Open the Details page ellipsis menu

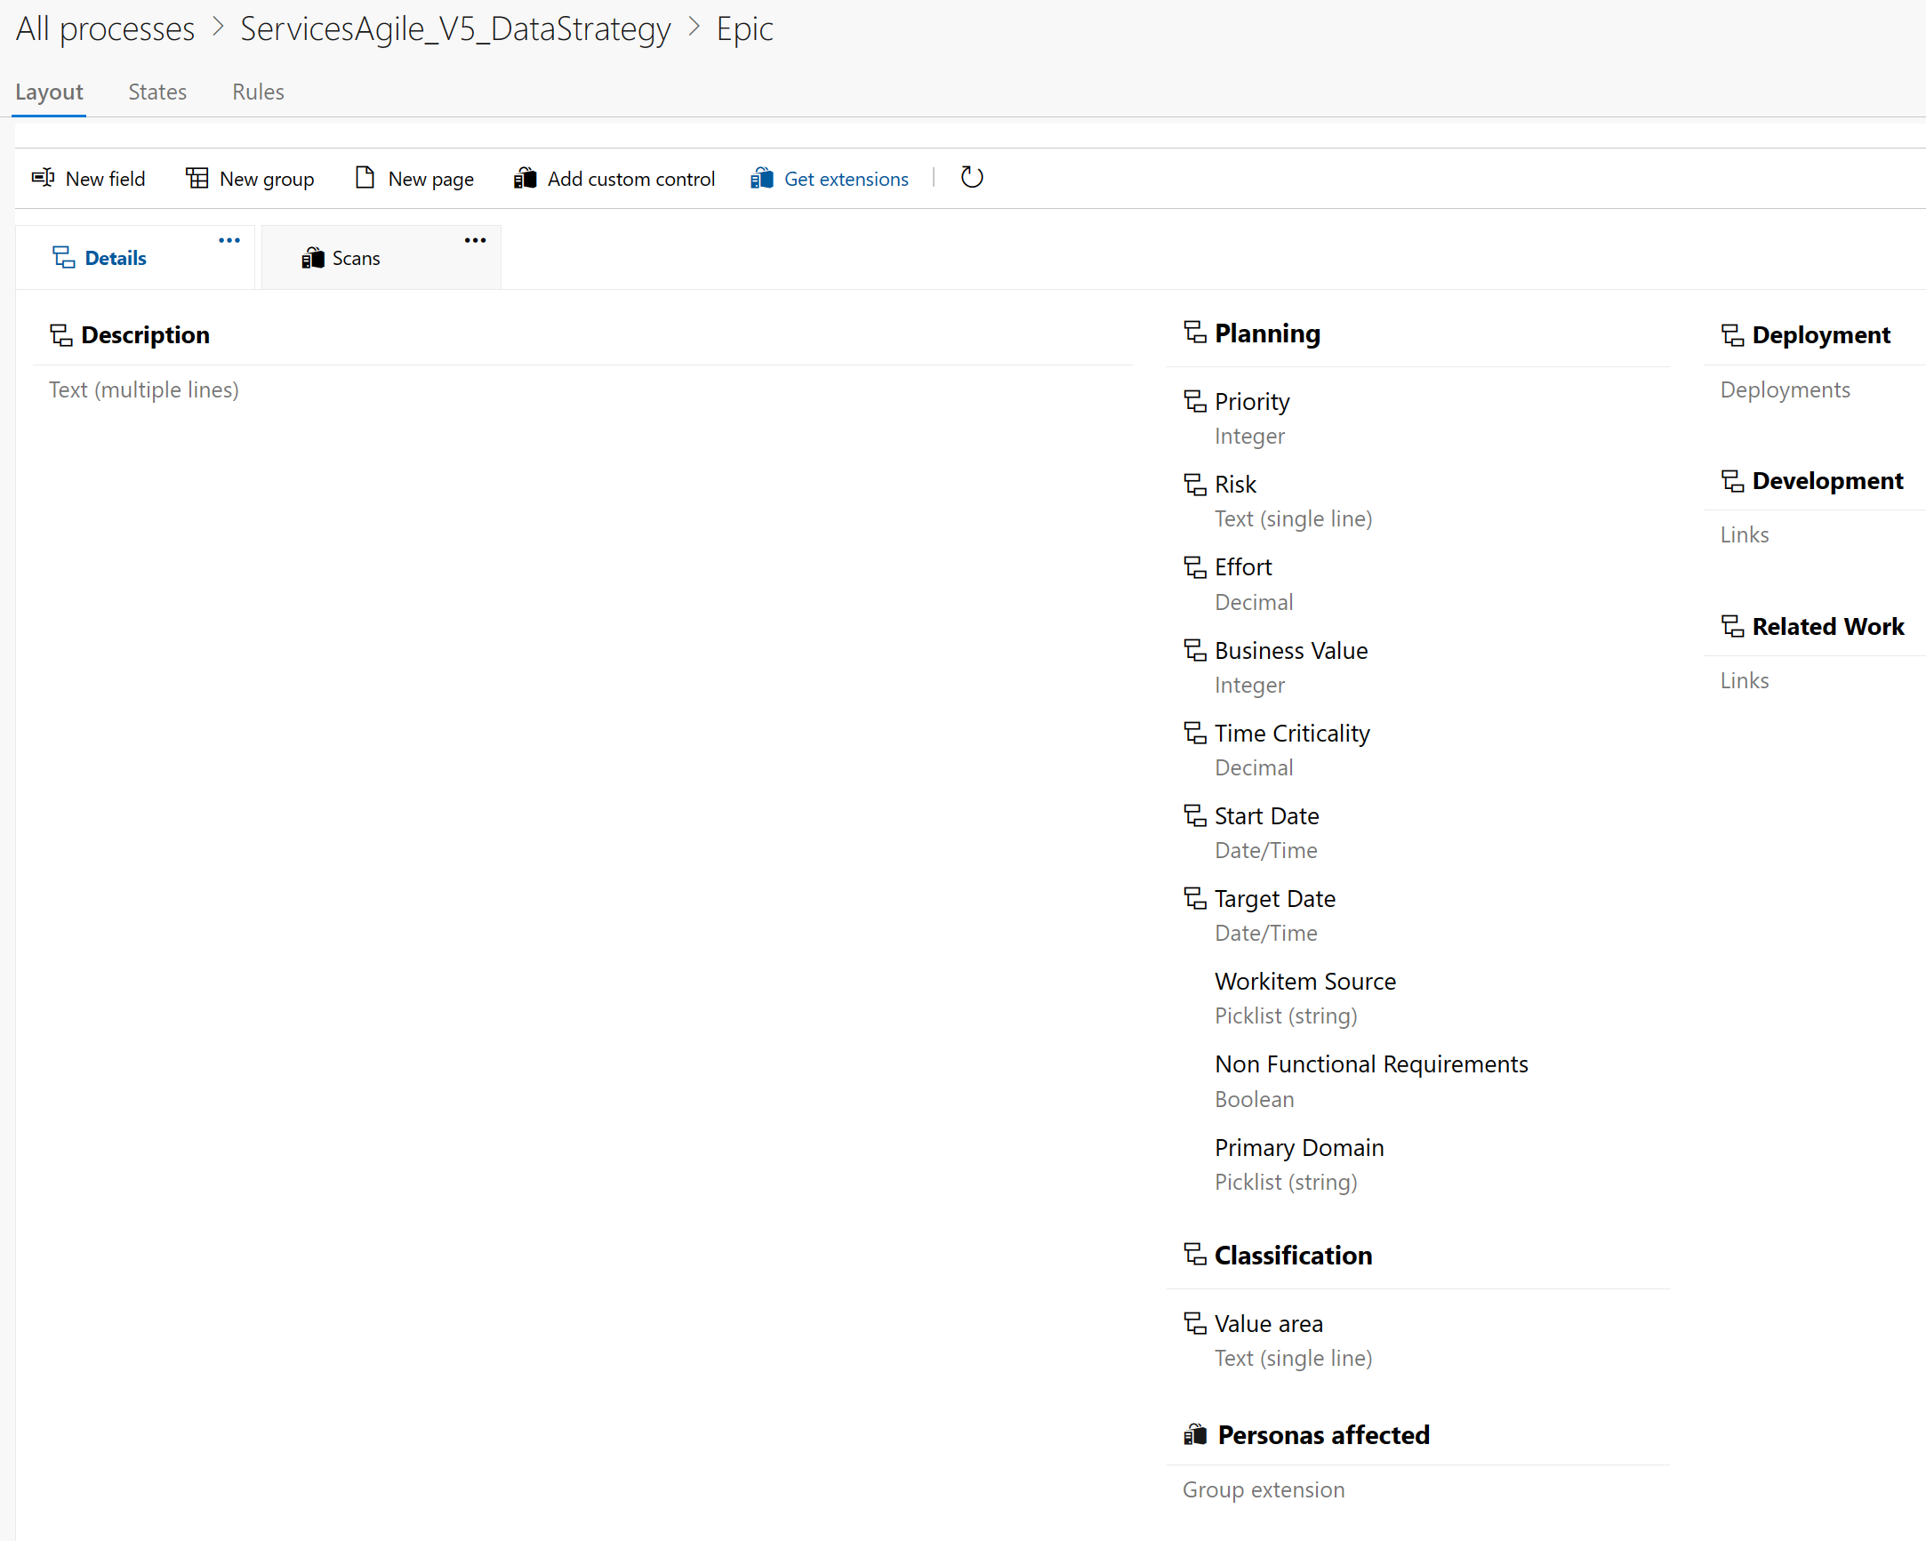[229, 239]
